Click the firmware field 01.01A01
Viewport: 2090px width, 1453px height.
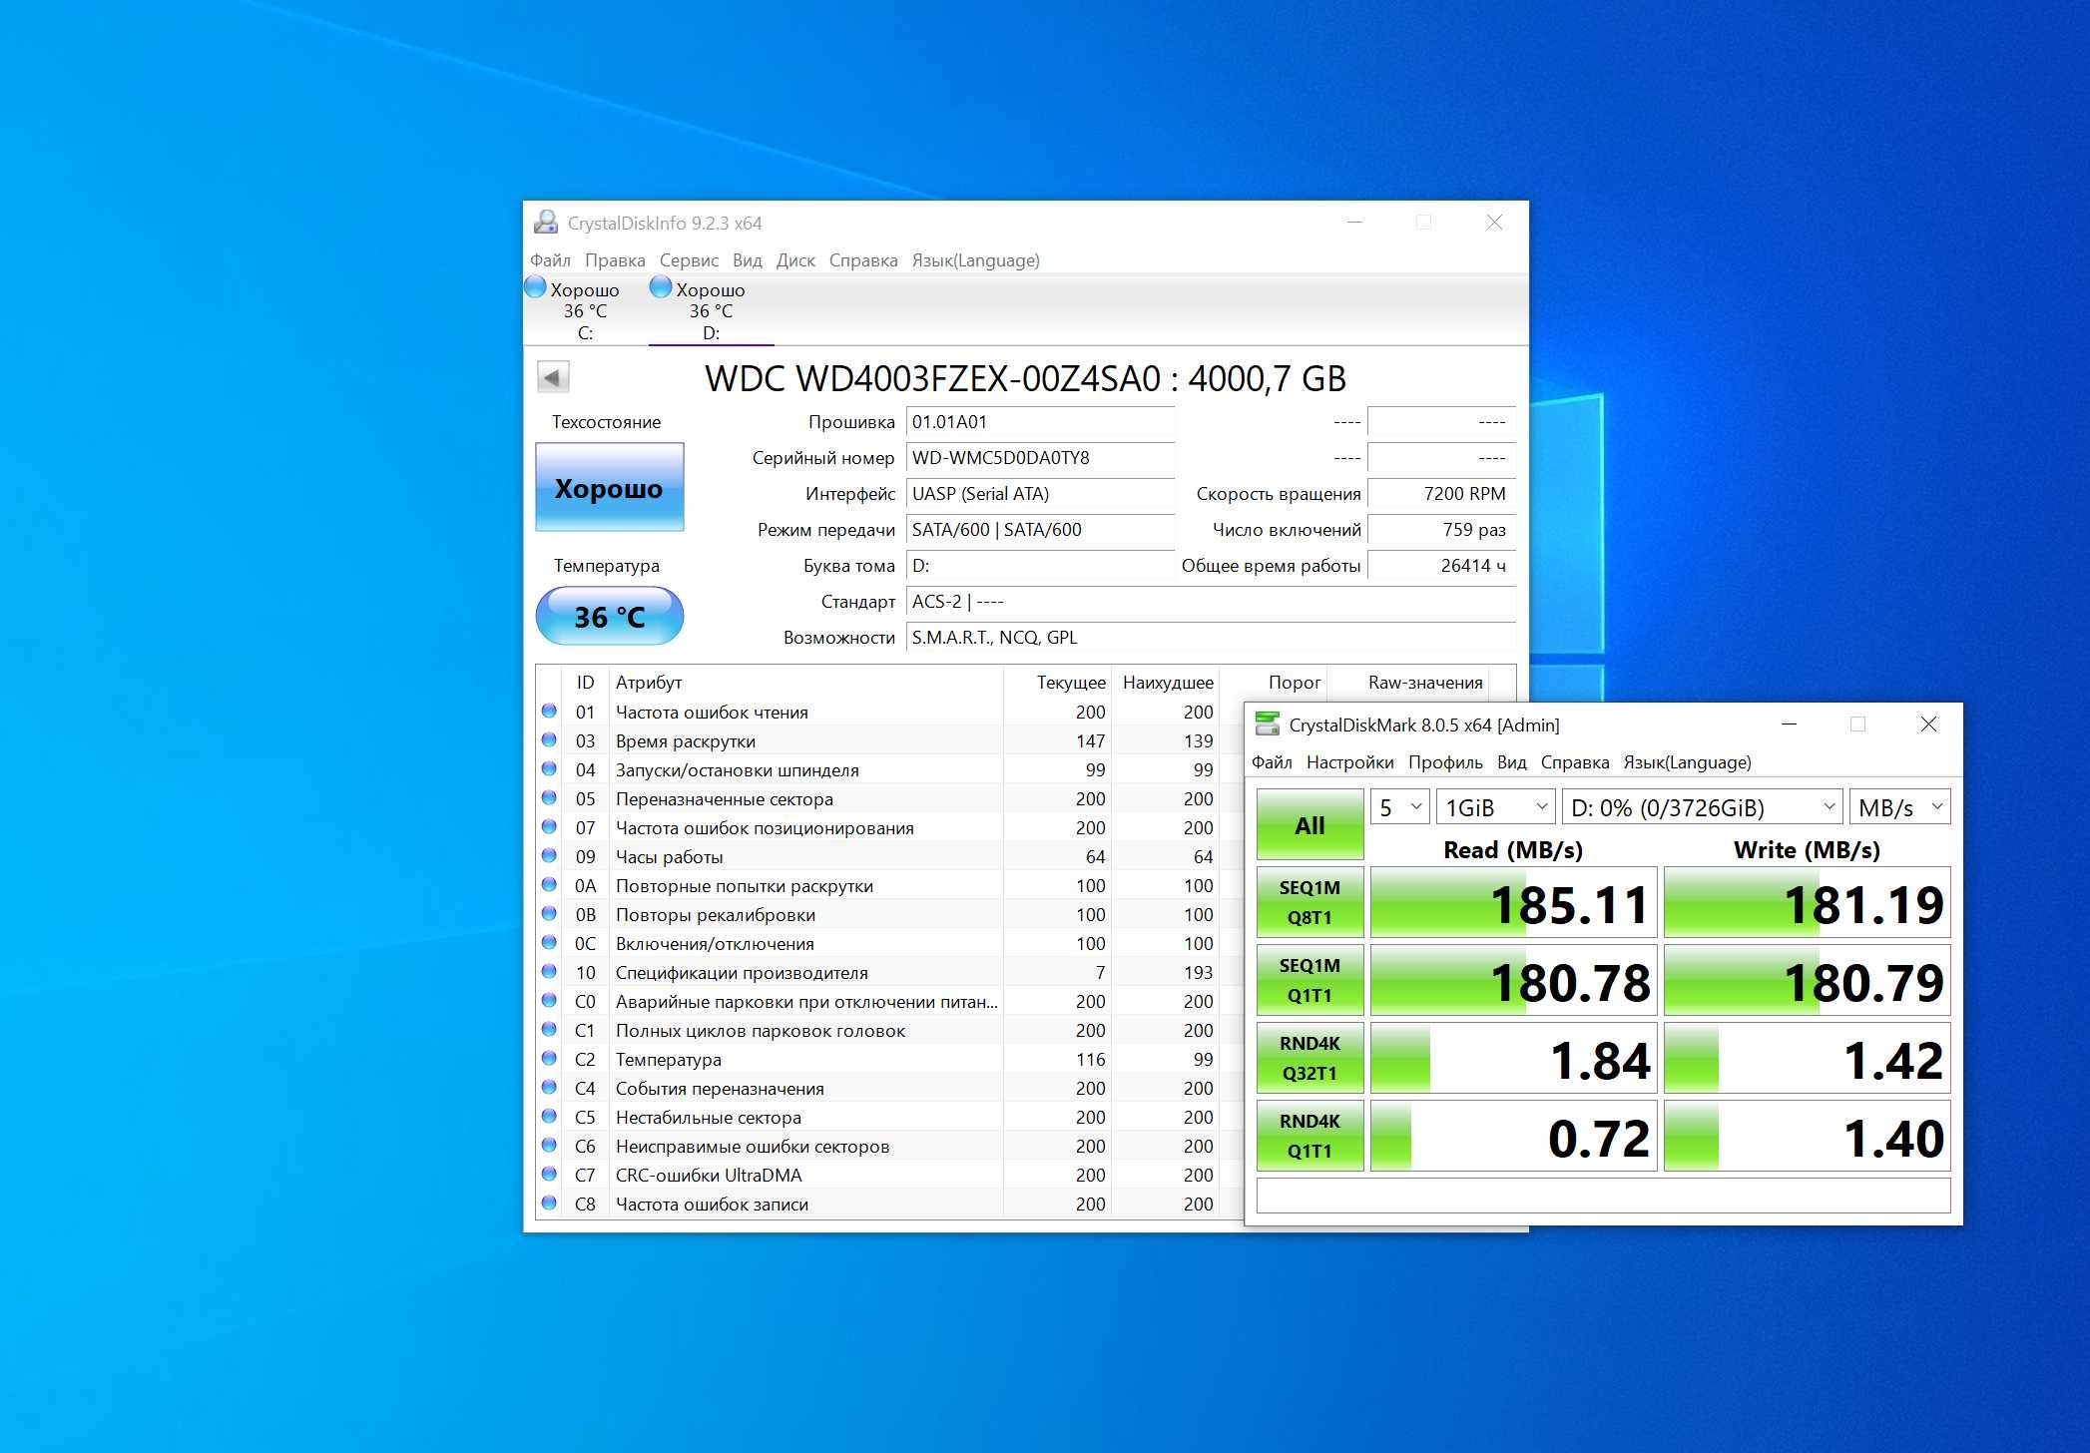(x=1040, y=422)
